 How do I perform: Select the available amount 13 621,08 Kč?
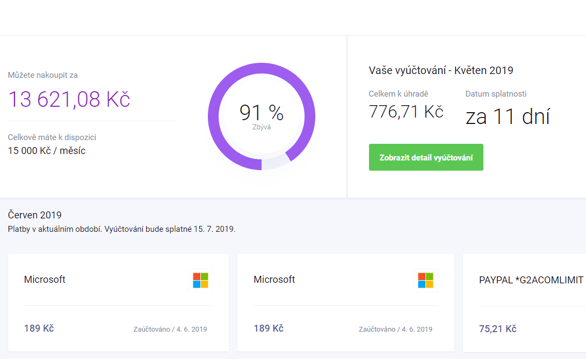[69, 99]
